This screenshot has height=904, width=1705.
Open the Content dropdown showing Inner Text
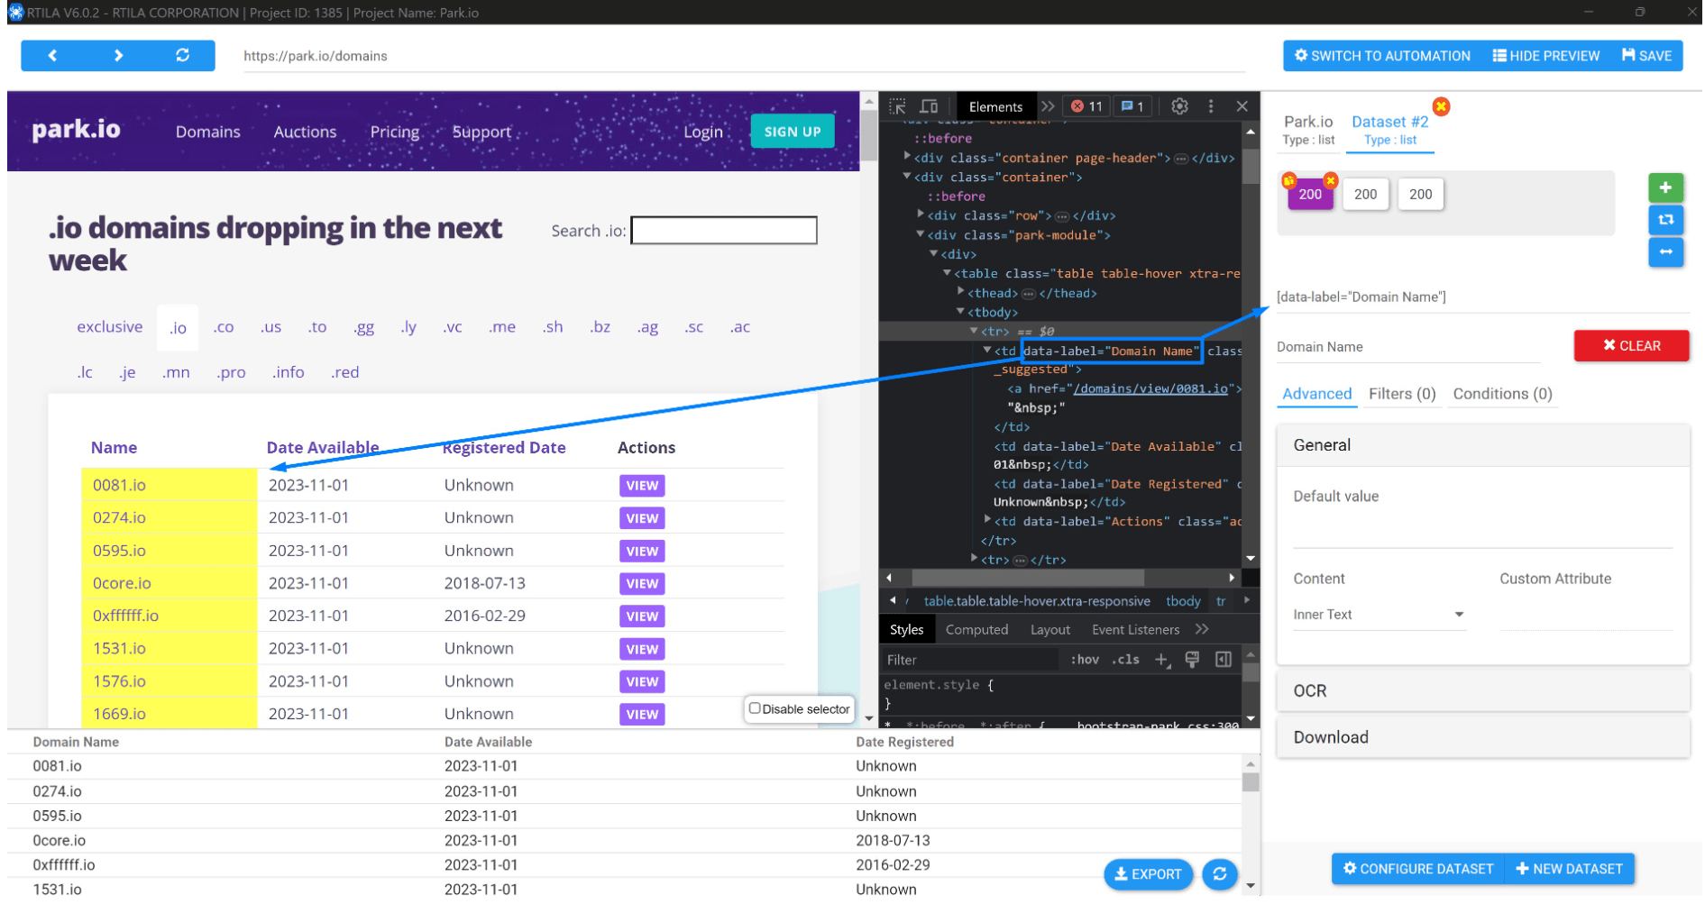(x=1379, y=615)
